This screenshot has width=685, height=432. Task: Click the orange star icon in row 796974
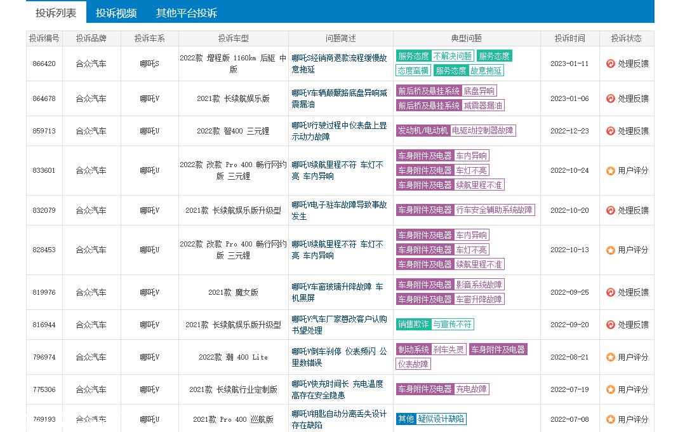[x=610, y=357]
